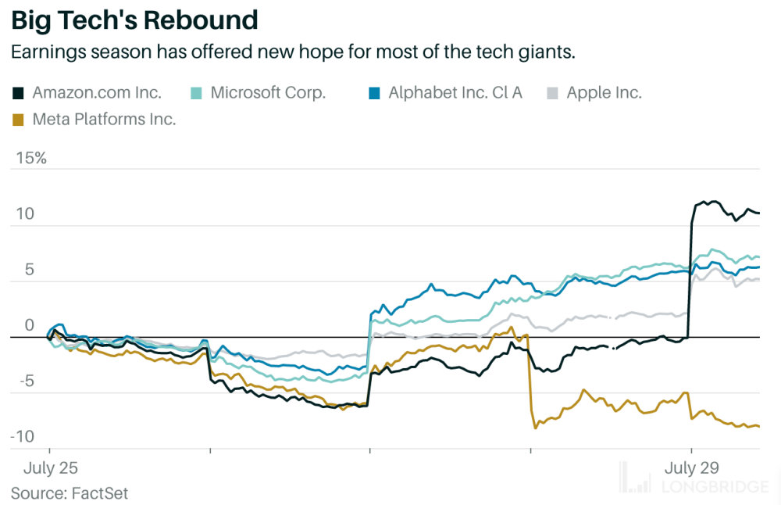781x505 pixels.
Task: Select the Amazon.com Inc. legend label
Action: point(97,93)
